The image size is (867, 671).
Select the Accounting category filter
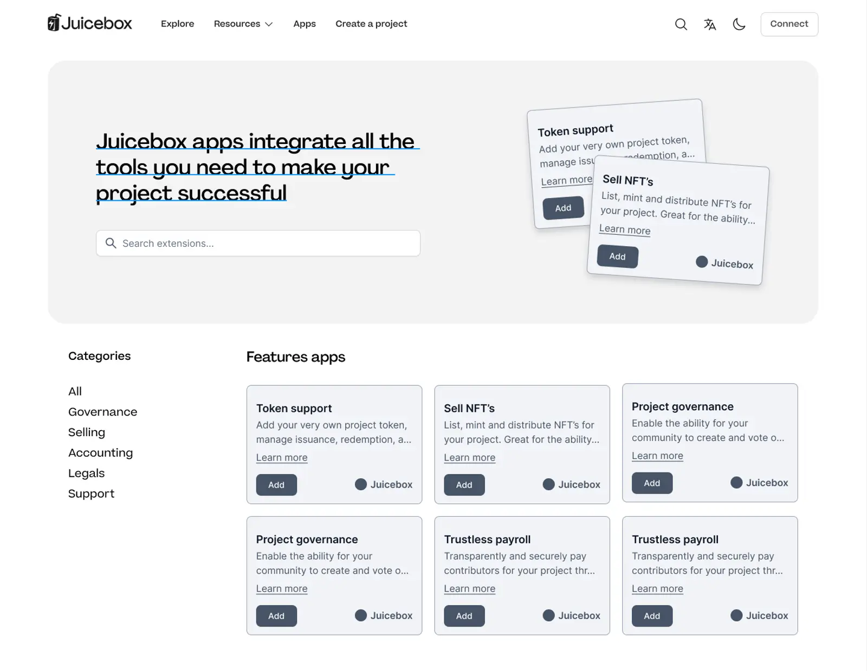tap(100, 452)
